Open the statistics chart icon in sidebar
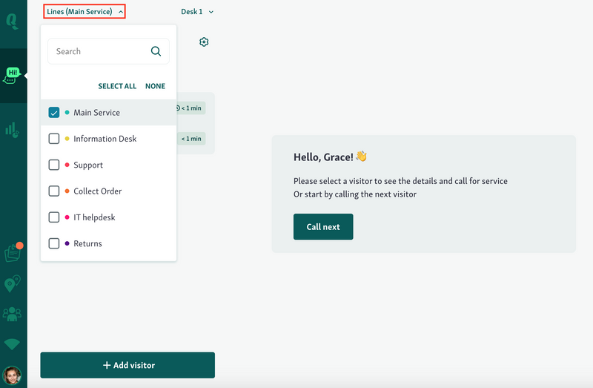593x388 pixels. (13, 129)
